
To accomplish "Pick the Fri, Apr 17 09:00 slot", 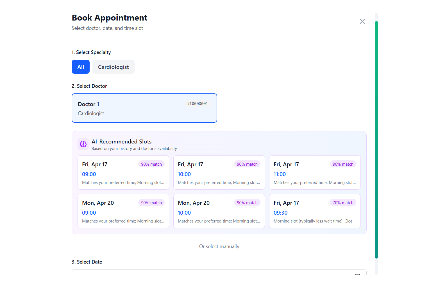I will point(123,172).
